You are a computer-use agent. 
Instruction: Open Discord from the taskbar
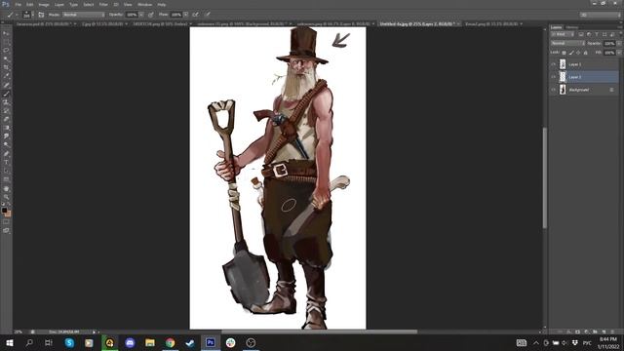[x=130, y=342]
